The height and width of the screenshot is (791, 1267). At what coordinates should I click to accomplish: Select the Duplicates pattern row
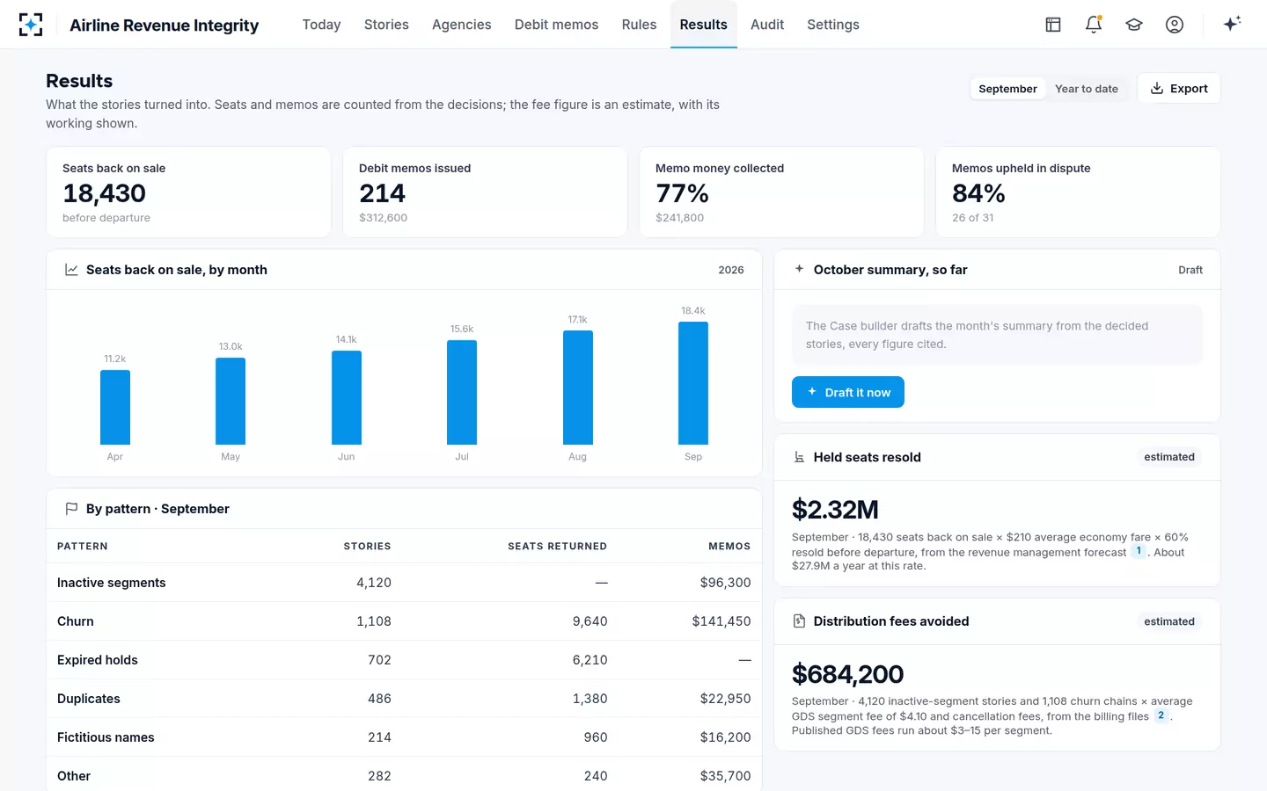click(404, 699)
